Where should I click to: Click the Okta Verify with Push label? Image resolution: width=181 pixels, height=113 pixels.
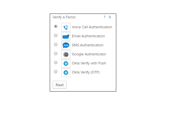89,63
